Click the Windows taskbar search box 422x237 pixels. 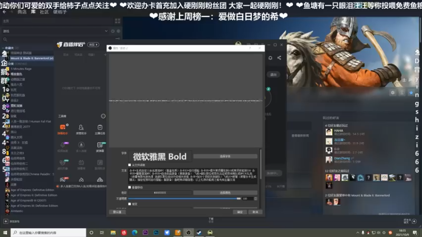point(49,232)
